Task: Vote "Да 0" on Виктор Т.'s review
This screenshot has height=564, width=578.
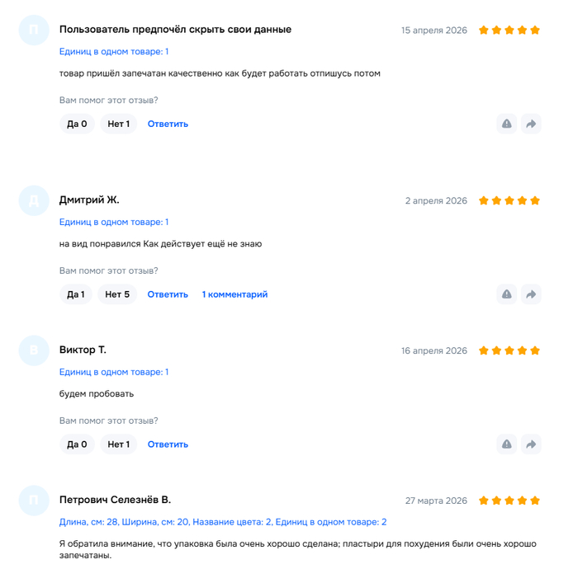Action: 77,444
